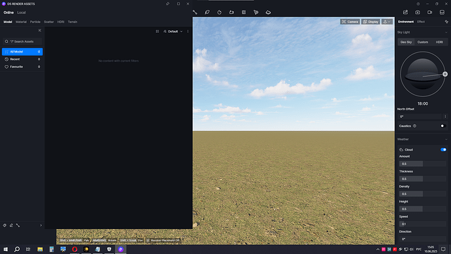Collapse the Sky Light section

pos(446,32)
